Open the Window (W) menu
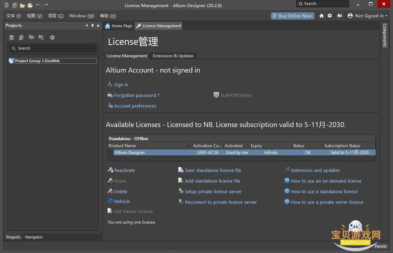 pyautogui.click(x=82, y=16)
